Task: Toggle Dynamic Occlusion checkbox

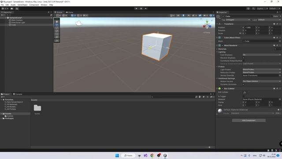Action: (244, 84)
